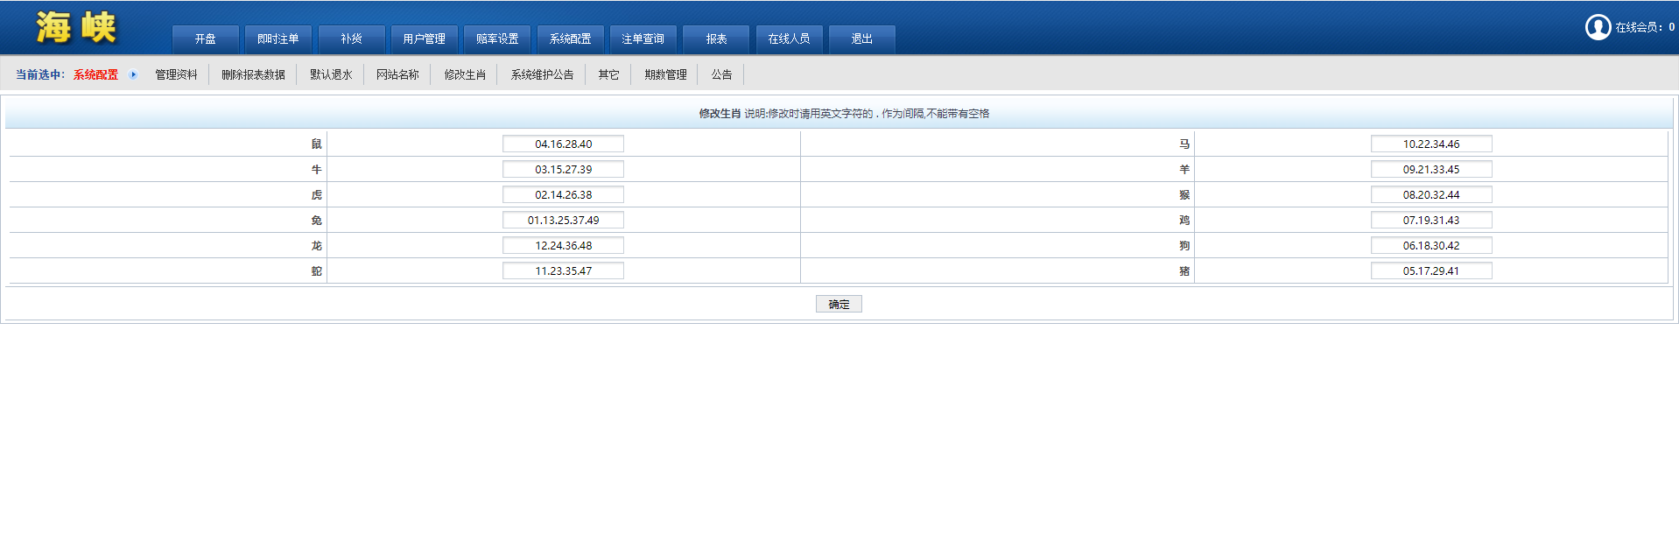Click the blue arrow beside 系统配置
Screen dimensions: 1679x548
click(x=133, y=74)
